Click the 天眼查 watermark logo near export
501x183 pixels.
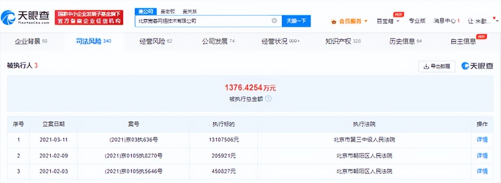click(x=477, y=66)
